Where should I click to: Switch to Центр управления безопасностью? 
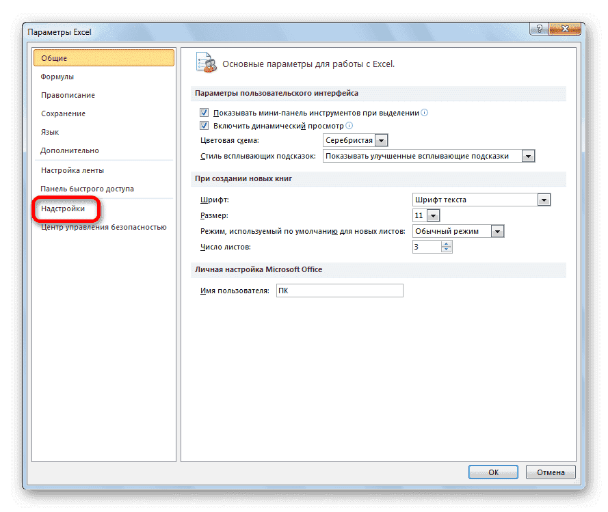tap(103, 226)
